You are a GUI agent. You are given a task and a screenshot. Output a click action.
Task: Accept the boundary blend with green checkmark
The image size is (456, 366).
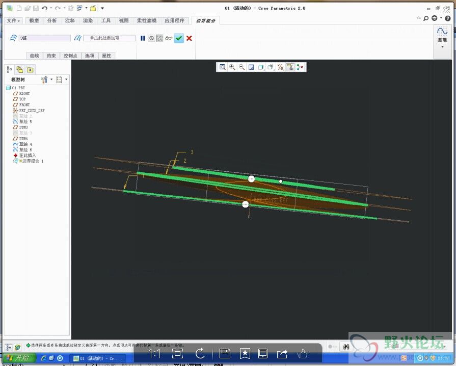click(179, 38)
